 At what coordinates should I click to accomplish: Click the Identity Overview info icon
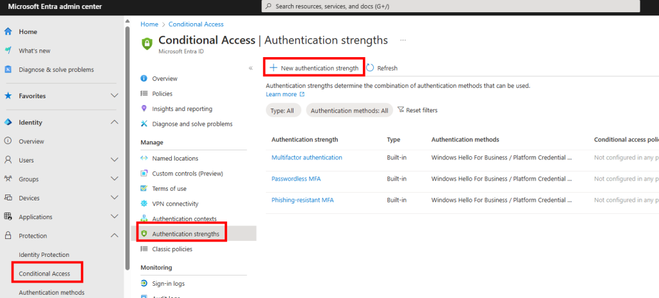pos(8,141)
